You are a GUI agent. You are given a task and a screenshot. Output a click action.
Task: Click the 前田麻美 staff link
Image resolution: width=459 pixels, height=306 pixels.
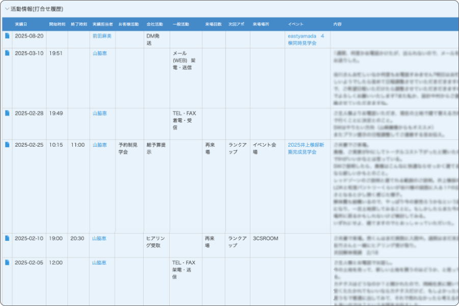coord(102,36)
